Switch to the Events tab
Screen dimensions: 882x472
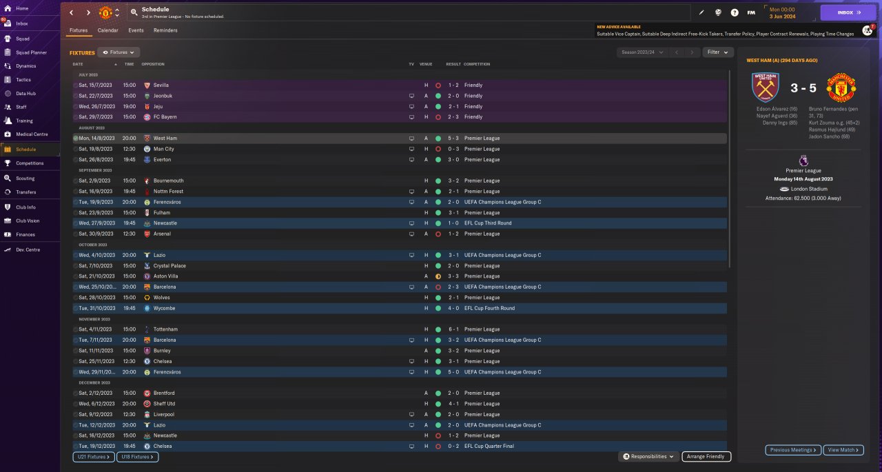coord(136,30)
